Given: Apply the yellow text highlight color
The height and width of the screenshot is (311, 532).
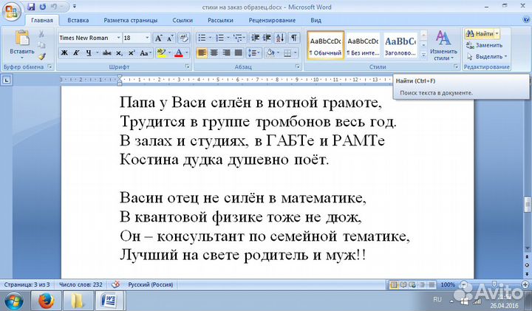Looking at the screenshot, I should (161, 53).
